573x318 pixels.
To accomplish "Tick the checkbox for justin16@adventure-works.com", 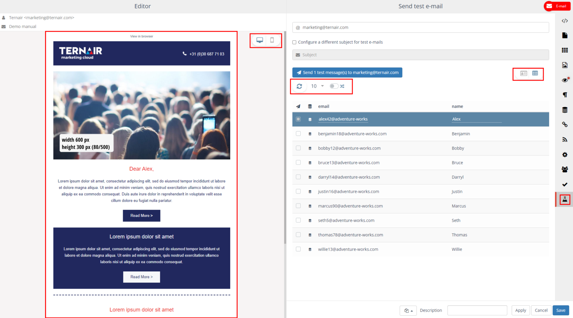I will pyautogui.click(x=298, y=191).
